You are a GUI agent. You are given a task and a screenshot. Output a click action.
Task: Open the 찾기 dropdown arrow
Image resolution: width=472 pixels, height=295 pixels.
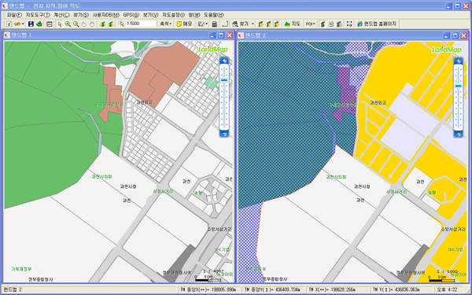pos(253,24)
